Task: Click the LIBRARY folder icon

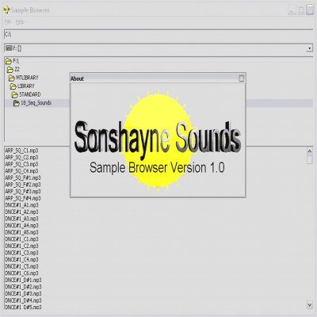Action: (13, 86)
